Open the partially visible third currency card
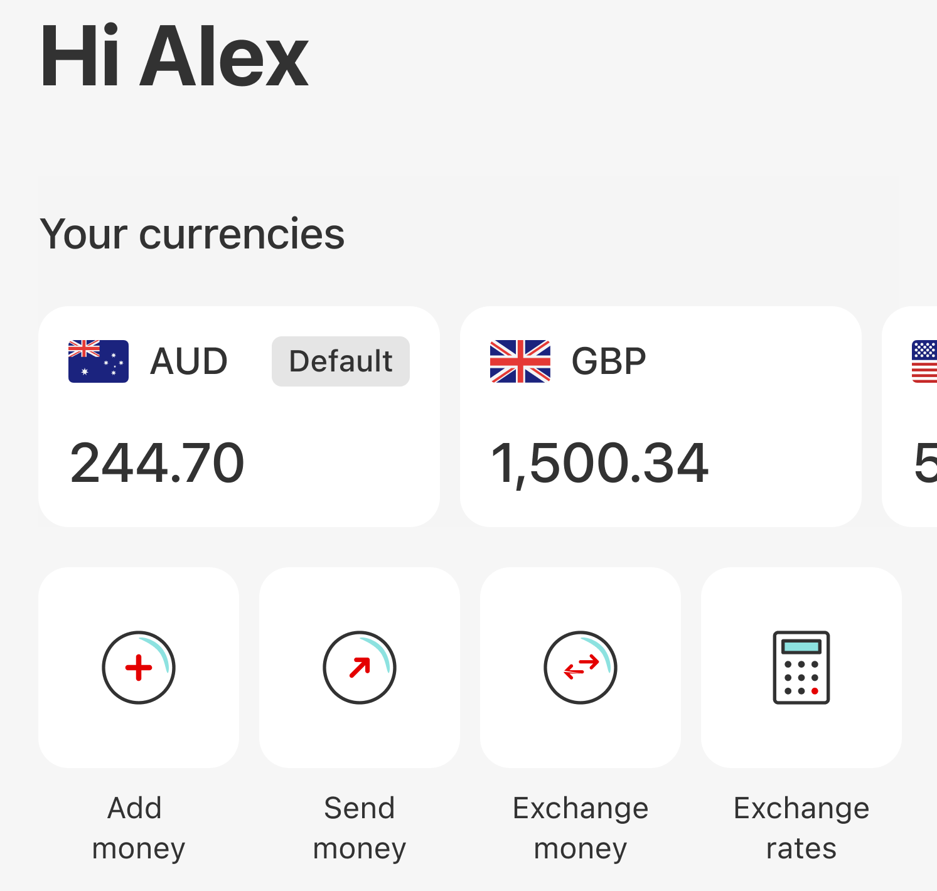This screenshot has height=891, width=937. tap(909, 417)
